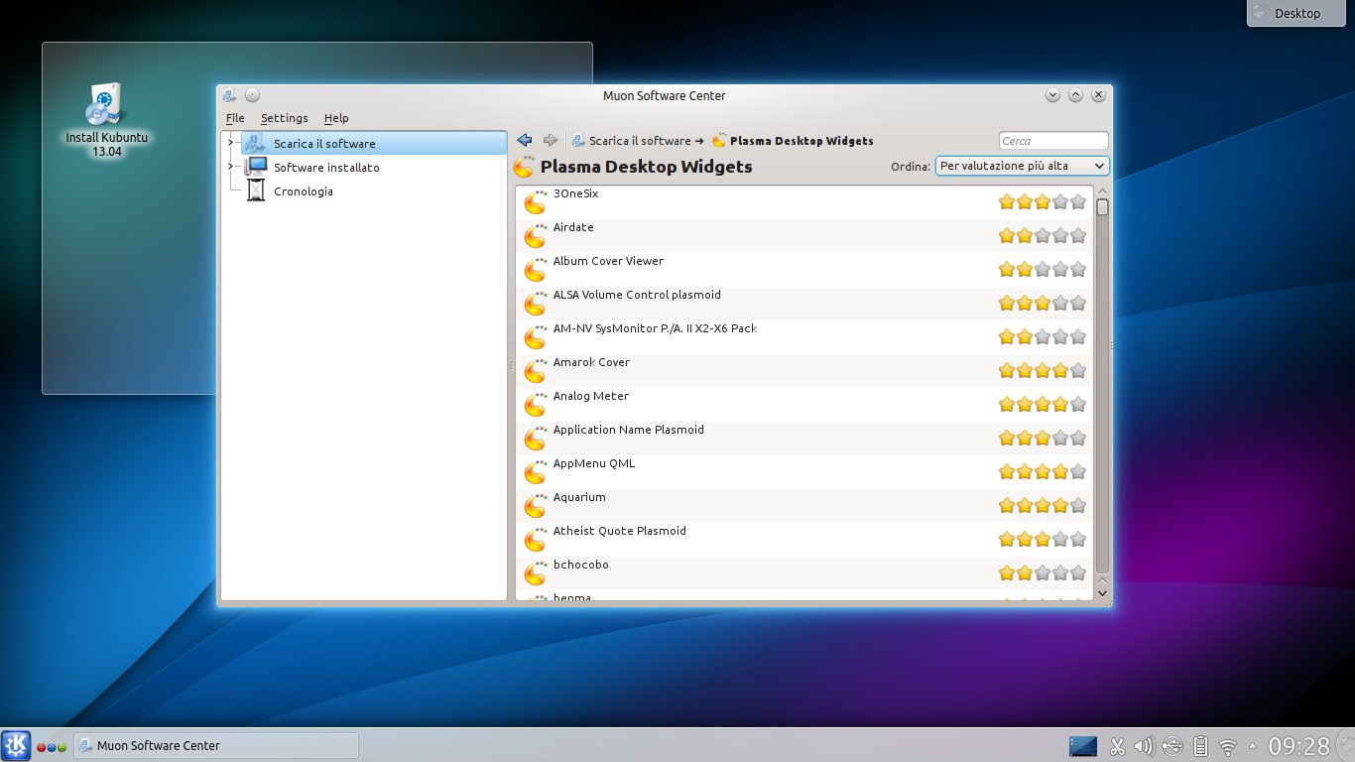The width and height of the screenshot is (1355, 762).
Task: Click the Cerca search field
Action: [1053, 141]
